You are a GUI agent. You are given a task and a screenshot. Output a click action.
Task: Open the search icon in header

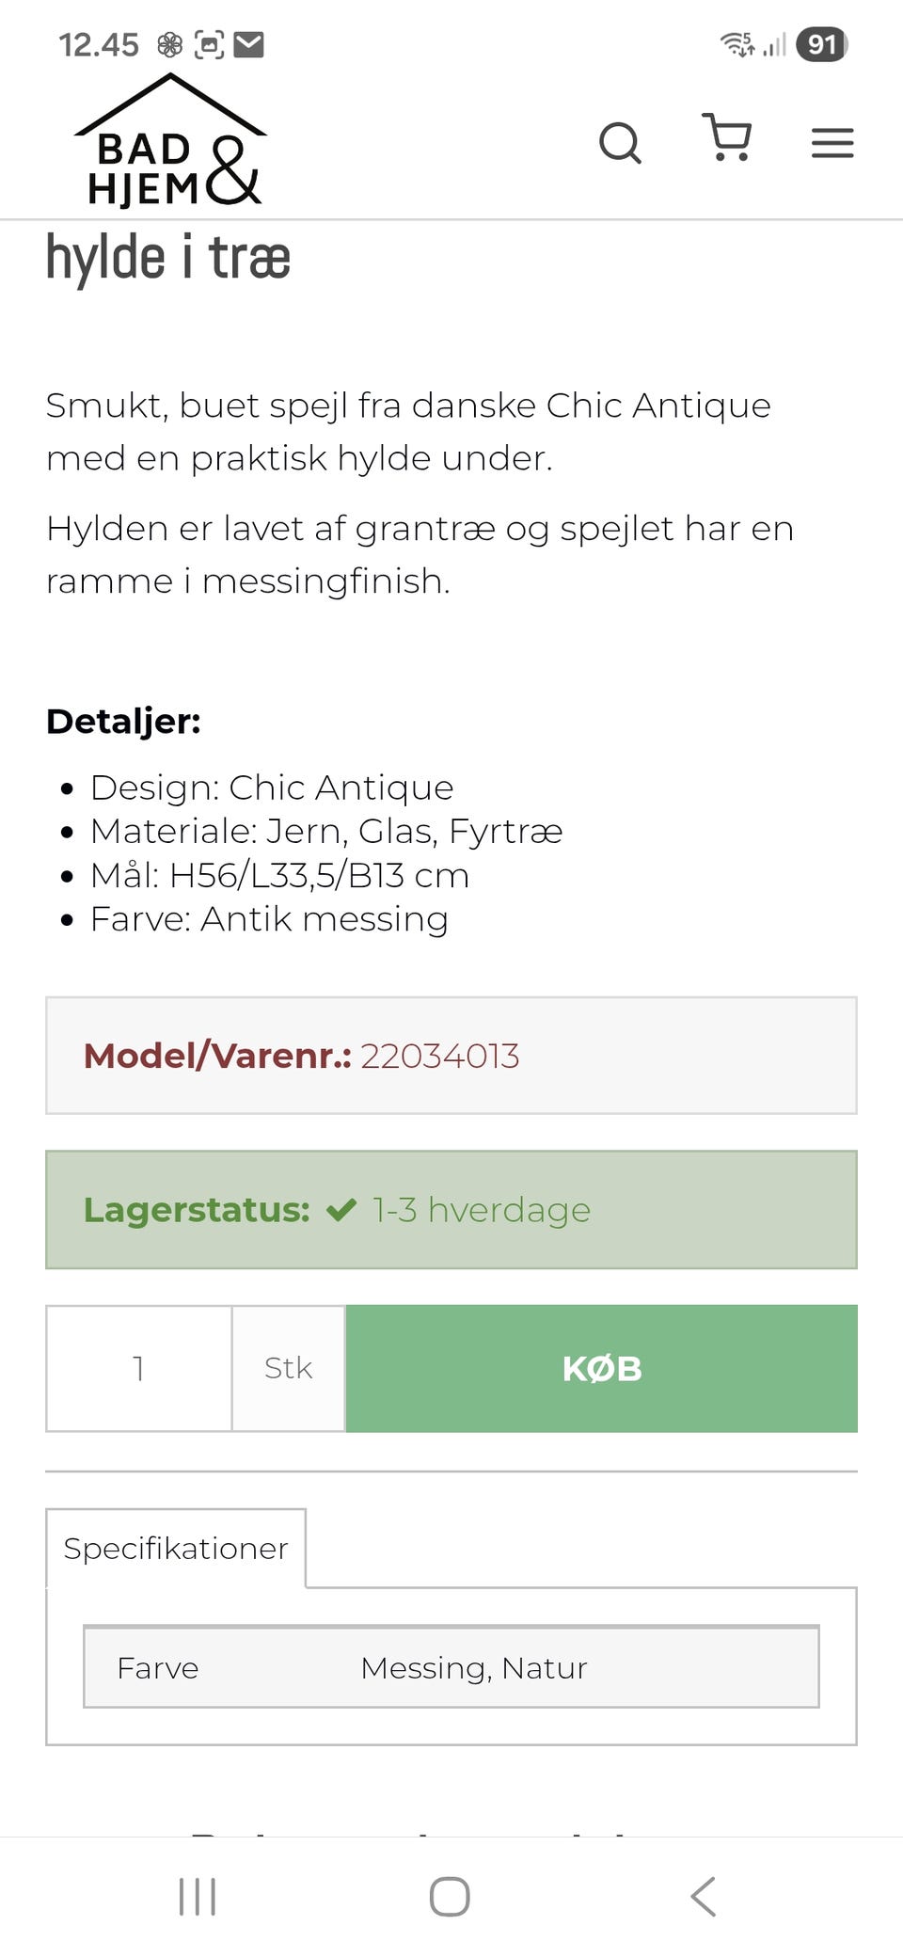(621, 143)
